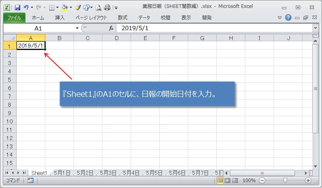Click the Print Preview magnifier icon

pos(98,7)
